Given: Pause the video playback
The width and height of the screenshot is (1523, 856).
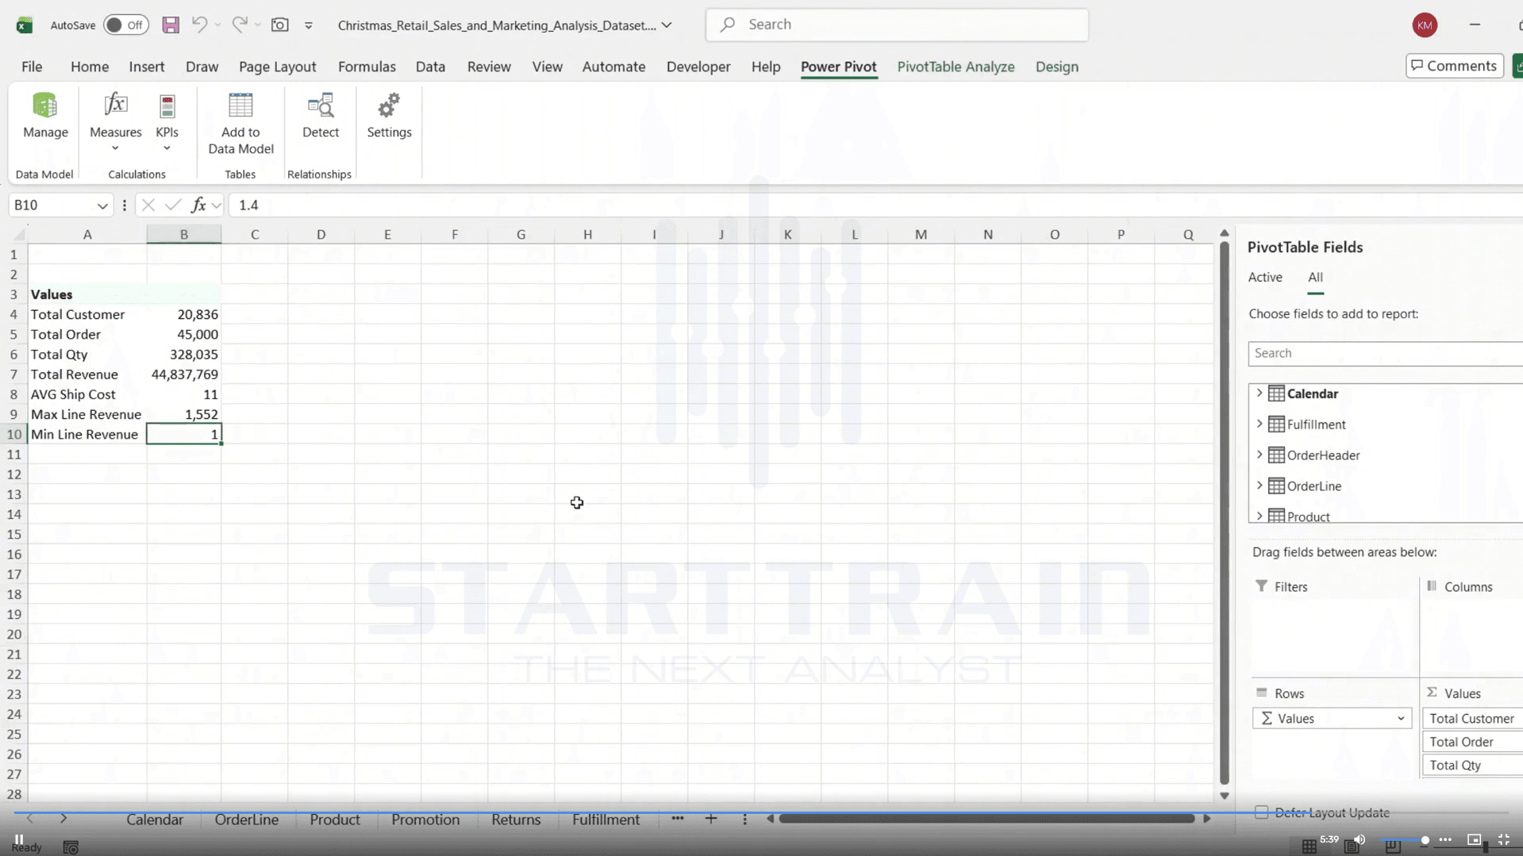Looking at the screenshot, I should click(x=19, y=839).
